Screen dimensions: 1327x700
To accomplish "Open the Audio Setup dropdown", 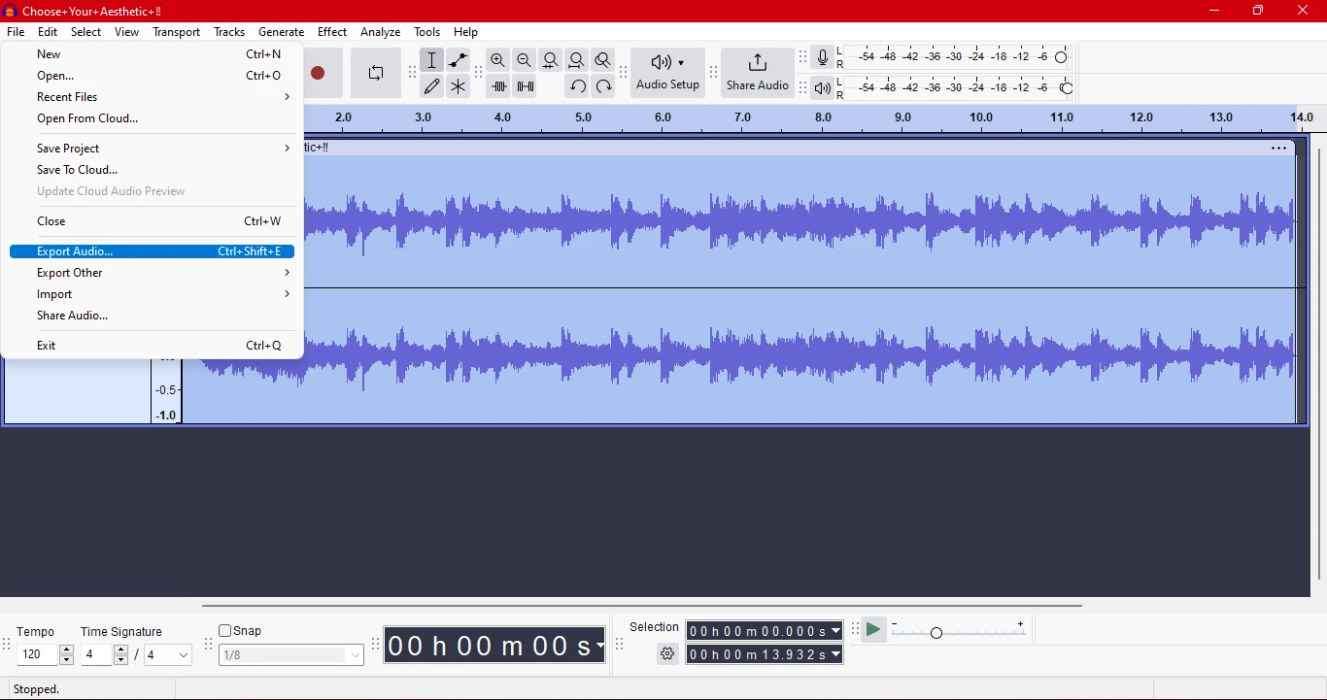I will (x=667, y=73).
